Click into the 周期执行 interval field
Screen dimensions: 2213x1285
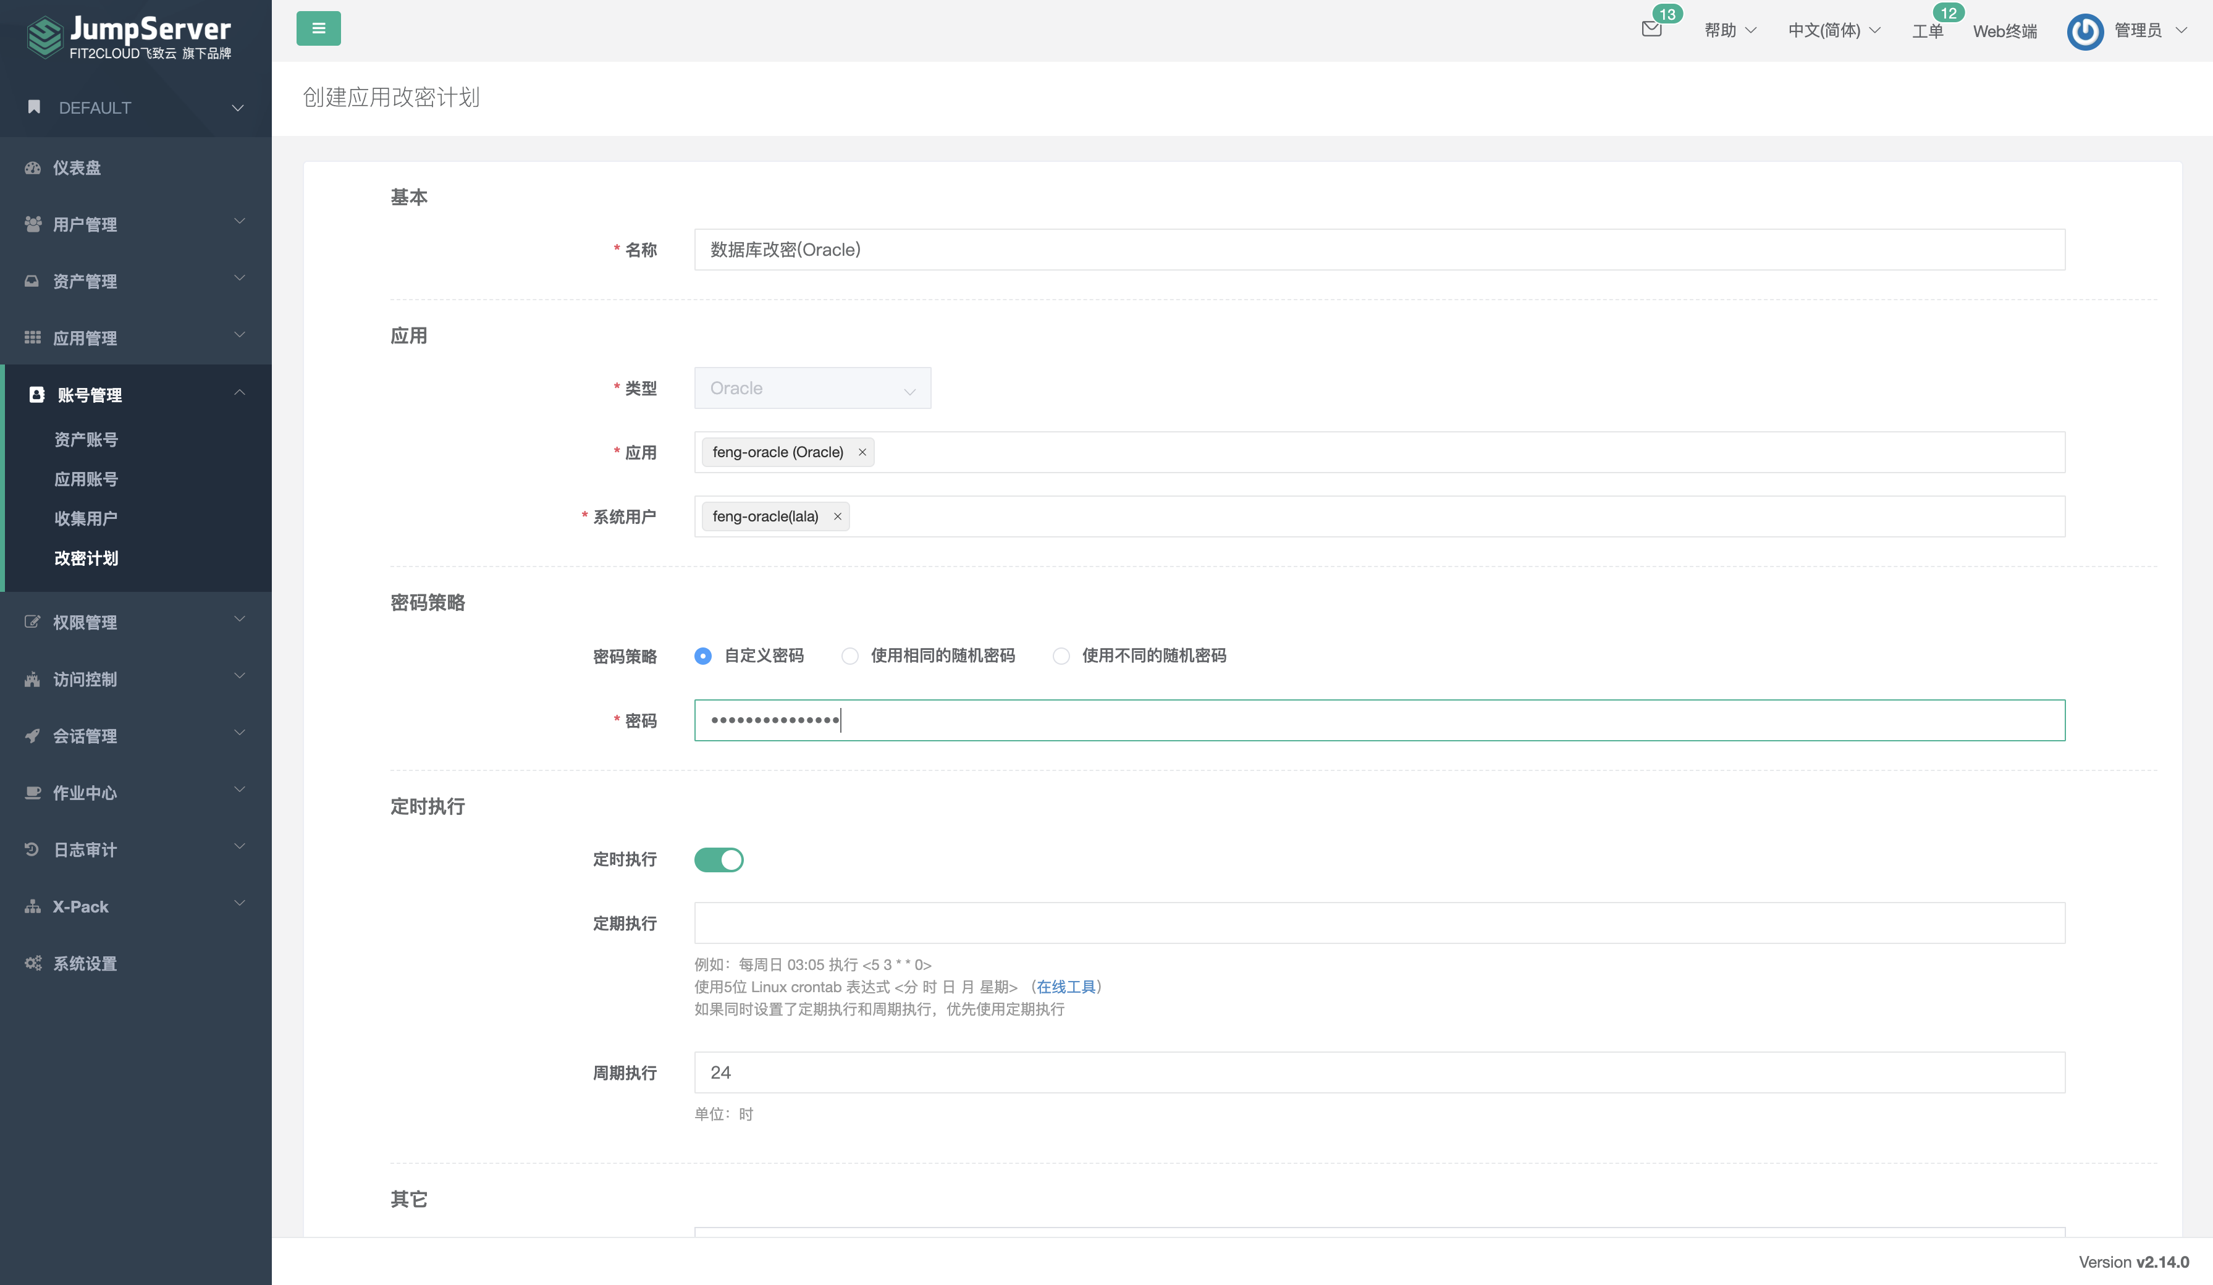[x=1380, y=1072]
